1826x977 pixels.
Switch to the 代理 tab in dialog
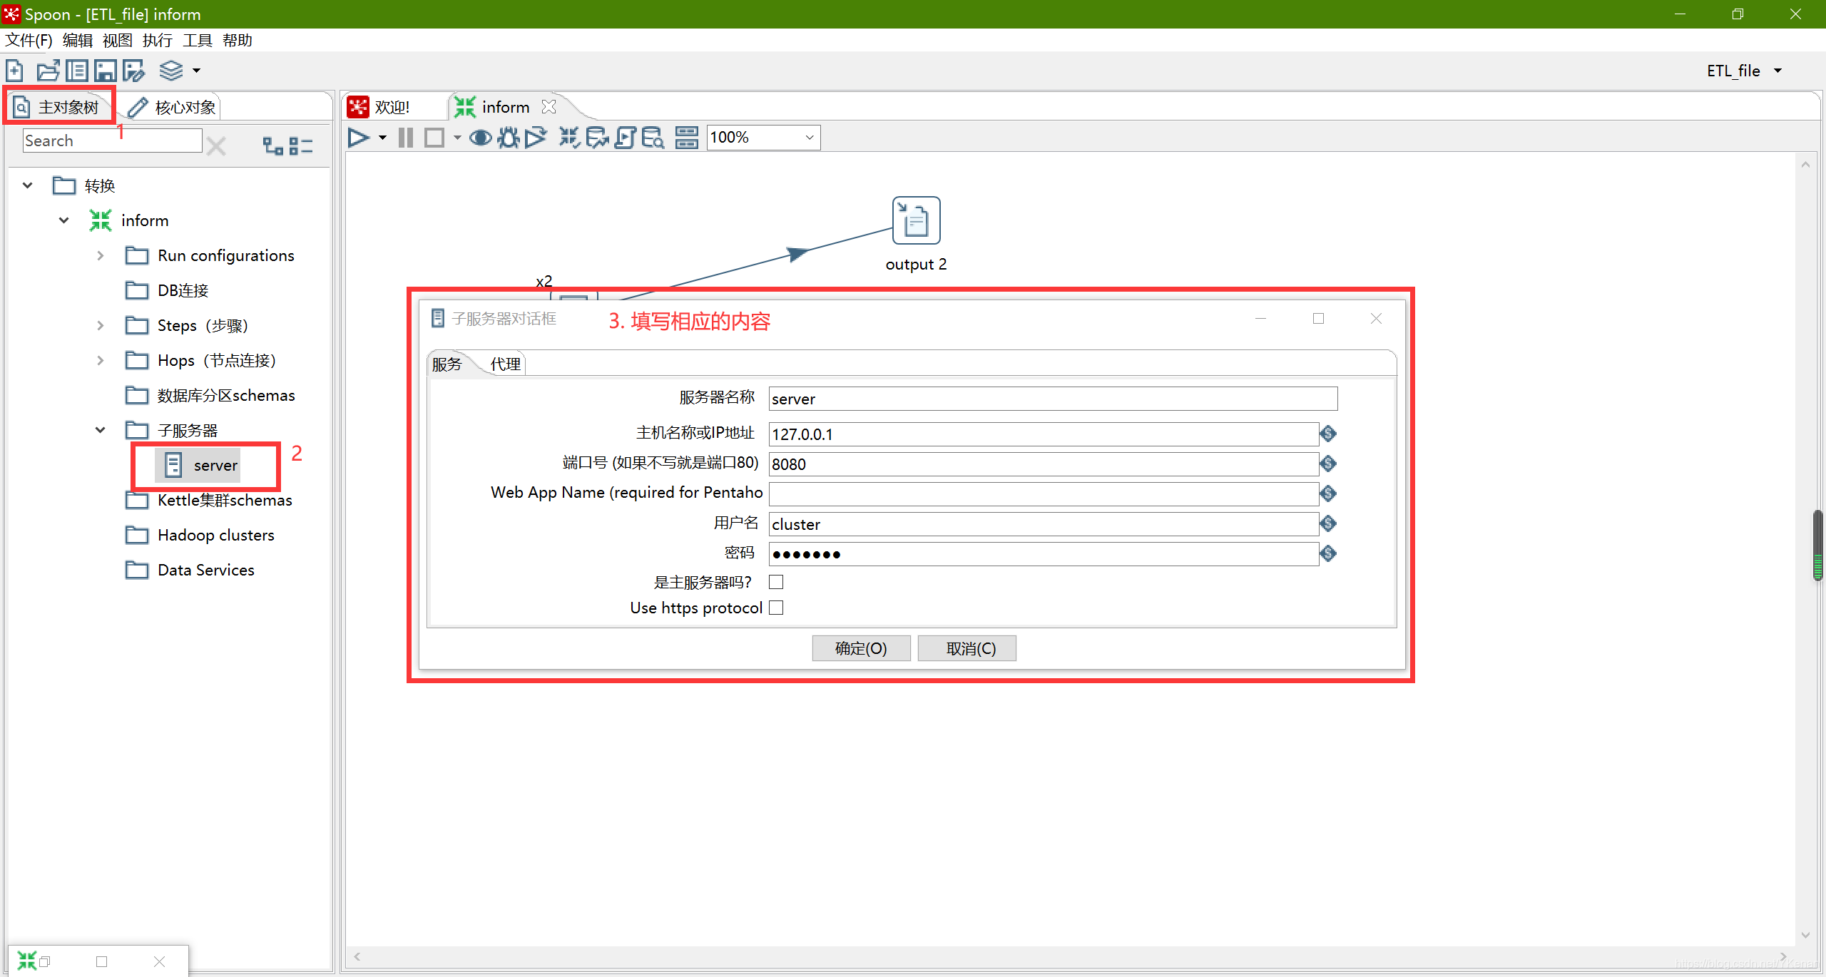tap(506, 364)
